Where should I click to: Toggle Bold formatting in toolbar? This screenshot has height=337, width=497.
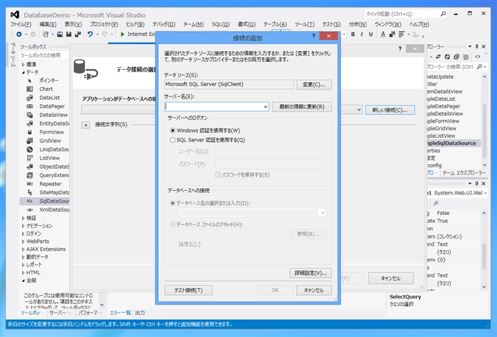pyautogui.click(x=353, y=34)
